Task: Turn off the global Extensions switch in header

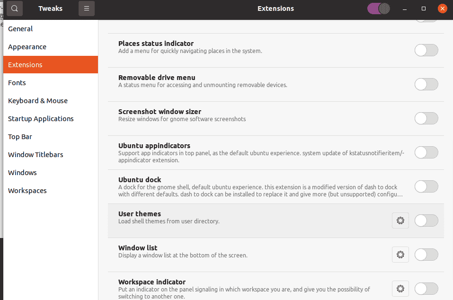Action: 379,9
